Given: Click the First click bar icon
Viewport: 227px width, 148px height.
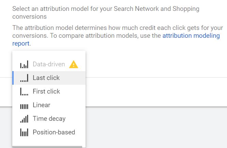Looking at the screenshot, I should (24, 92).
